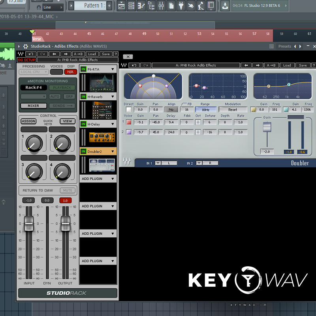Bypass F6-RTA with its IN button
The height and width of the screenshot is (316, 316).
83,69
